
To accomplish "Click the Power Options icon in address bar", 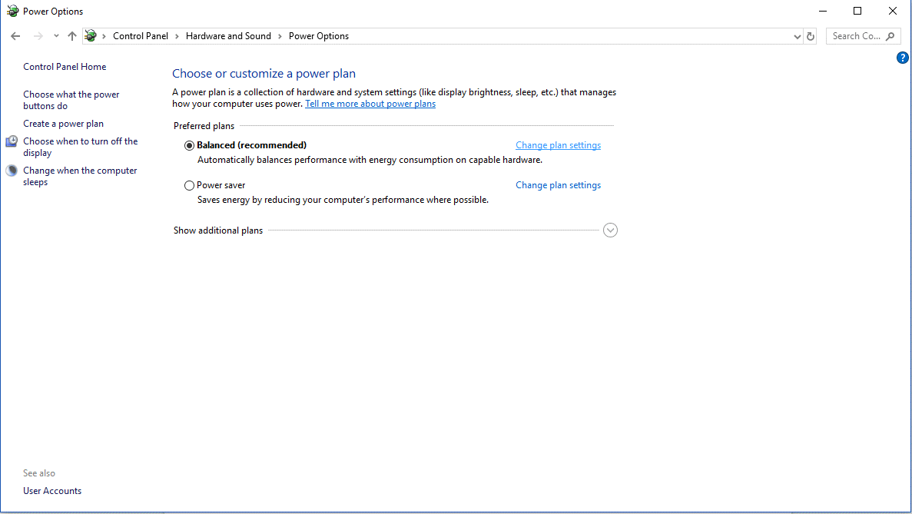I will (91, 36).
